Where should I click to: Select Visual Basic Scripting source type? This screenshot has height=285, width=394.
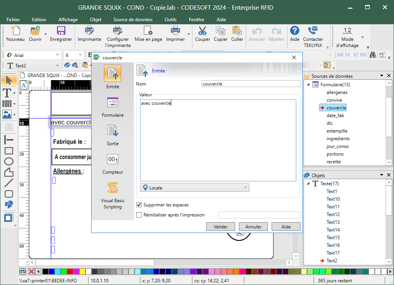pyautogui.click(x=112, y=188)
